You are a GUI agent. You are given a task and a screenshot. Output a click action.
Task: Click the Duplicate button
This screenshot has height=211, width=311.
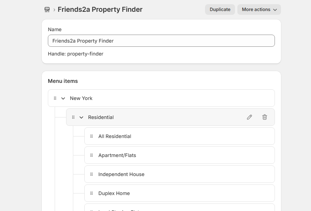tap(220, 10)
